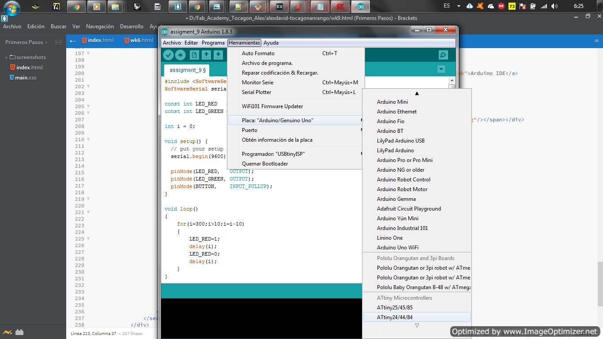603x339 pixels.
Task: Select LilyPad Arduino USB board
Action: (417, 141)
